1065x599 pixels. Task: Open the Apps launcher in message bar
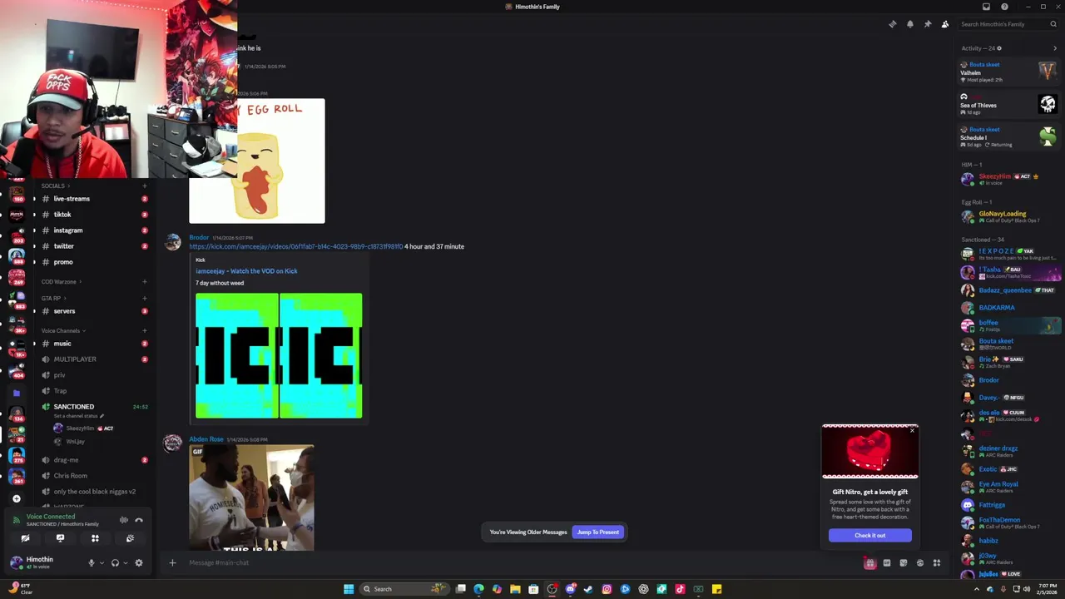click(937, 563)
